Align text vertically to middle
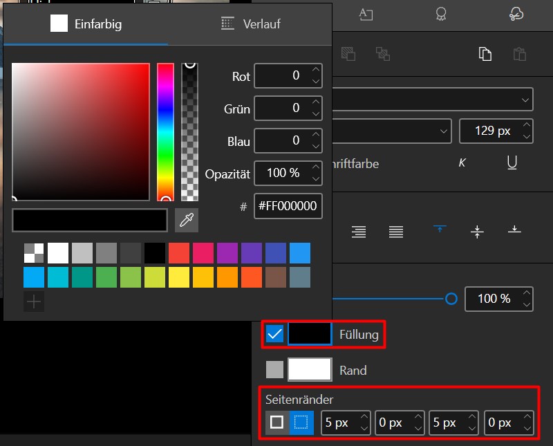Viewport: 553px width, 446px height. click(477, 232)
